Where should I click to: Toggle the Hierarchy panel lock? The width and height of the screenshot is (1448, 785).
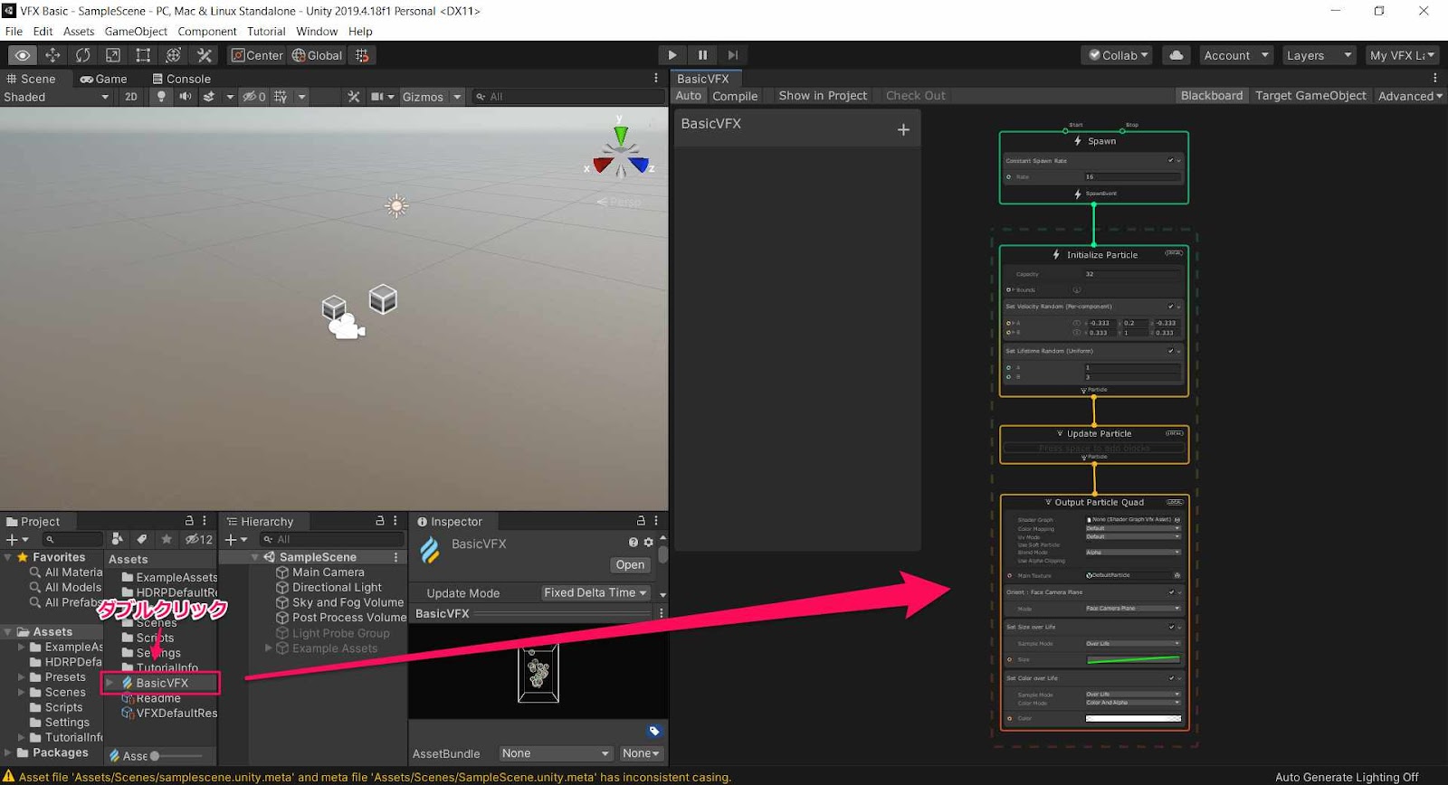point(380,521)
